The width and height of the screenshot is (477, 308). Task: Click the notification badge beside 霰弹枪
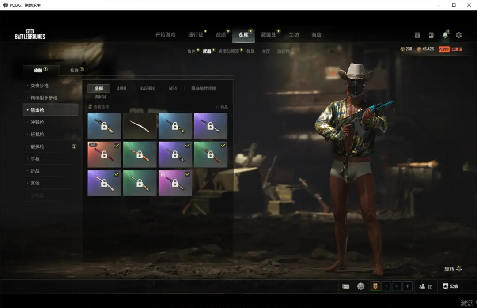click(x=74, y=146)
